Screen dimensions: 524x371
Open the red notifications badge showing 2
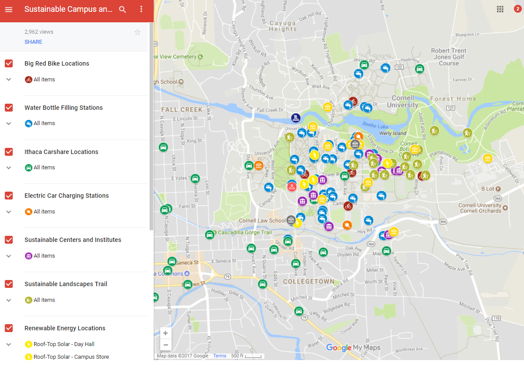517,9
